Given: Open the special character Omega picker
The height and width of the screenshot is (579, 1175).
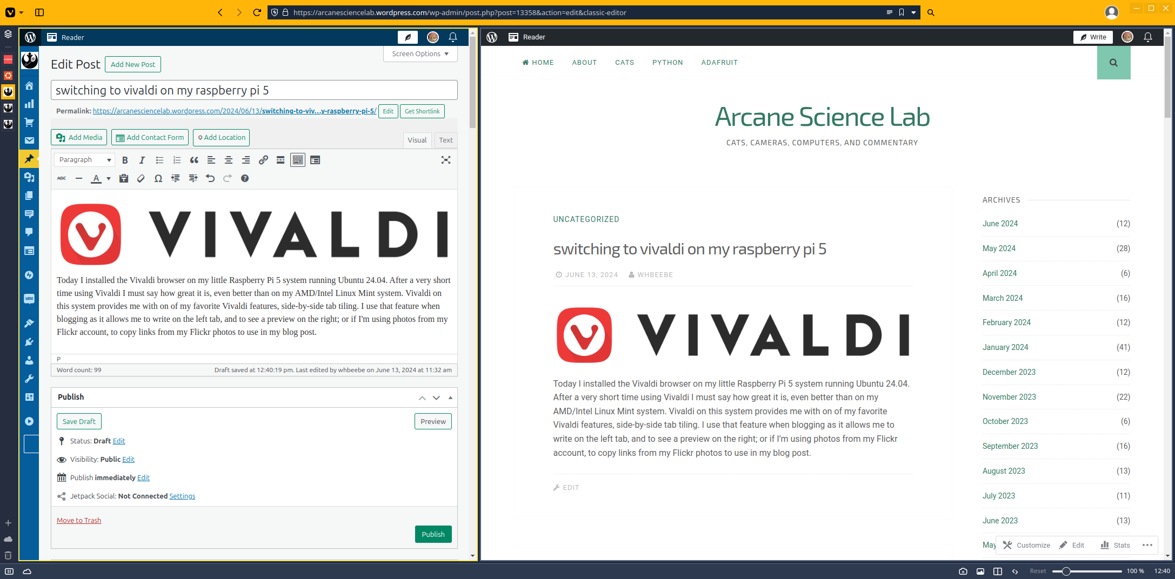Looking at the screenshot, I should tap(158, 178).
